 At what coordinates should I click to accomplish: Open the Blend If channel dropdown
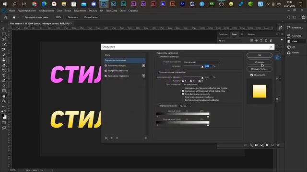click(x=185, y=106)
